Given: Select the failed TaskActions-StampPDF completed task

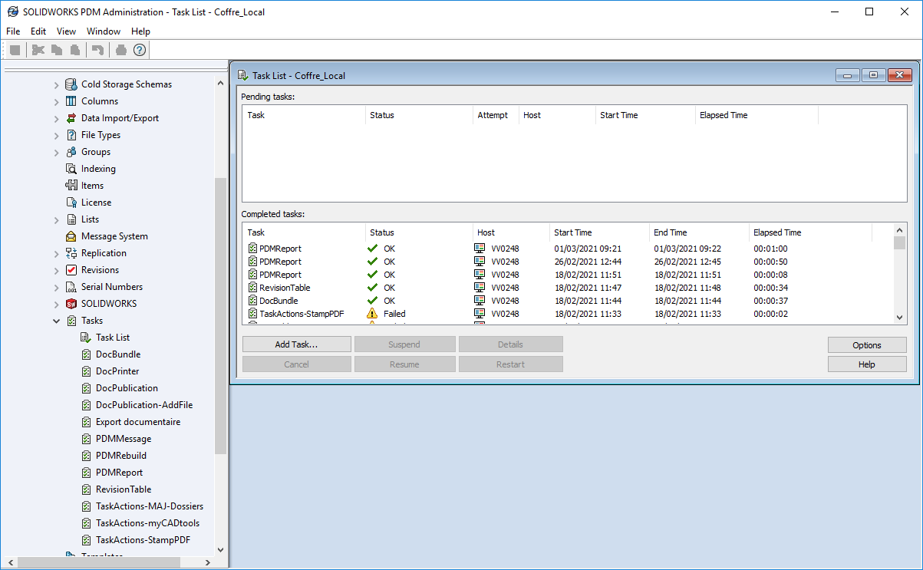Looking at the screenshot, I should pyautogui.click(x=300, y=314).
